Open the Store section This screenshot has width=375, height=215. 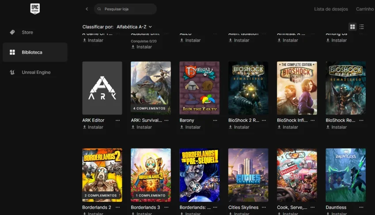pos(35,32)
